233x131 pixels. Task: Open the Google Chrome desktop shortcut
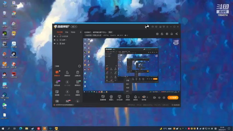coord(14,14)
